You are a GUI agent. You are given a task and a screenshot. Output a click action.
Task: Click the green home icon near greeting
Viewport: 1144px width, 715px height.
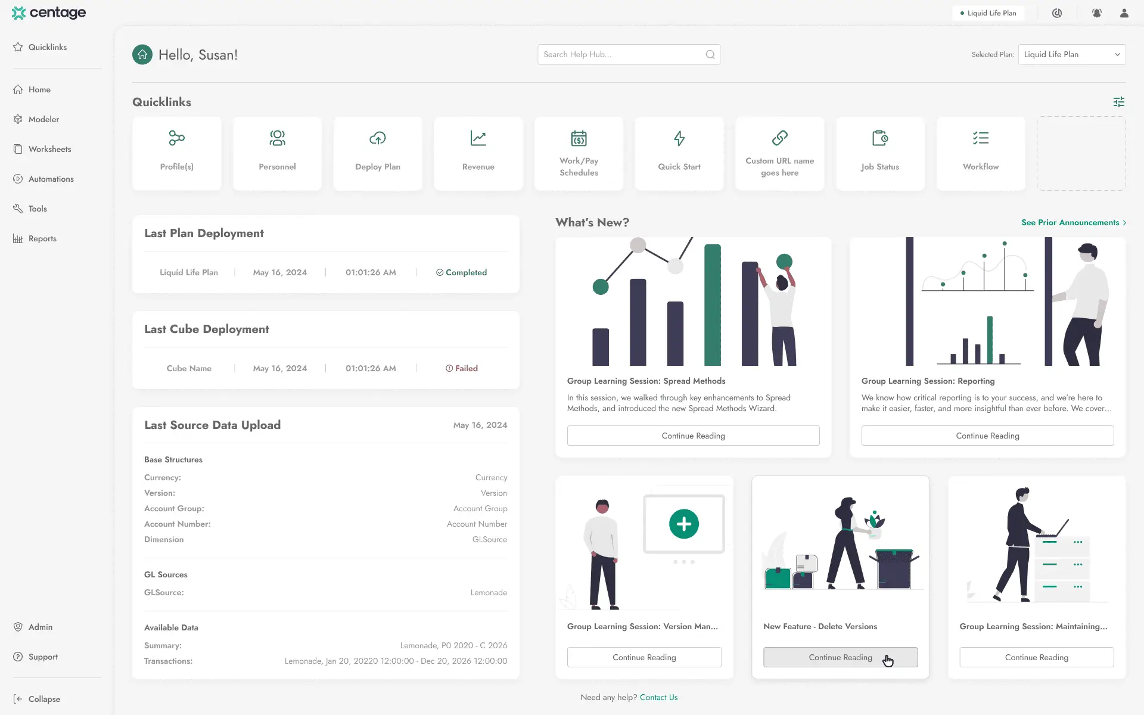click(x=142, y=55)
